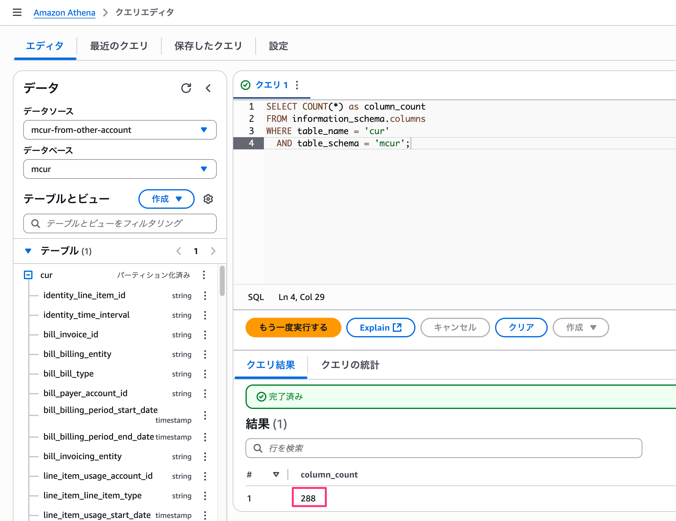
Task: Focus the table and view filter field
Action: click(x=120, y=223)
